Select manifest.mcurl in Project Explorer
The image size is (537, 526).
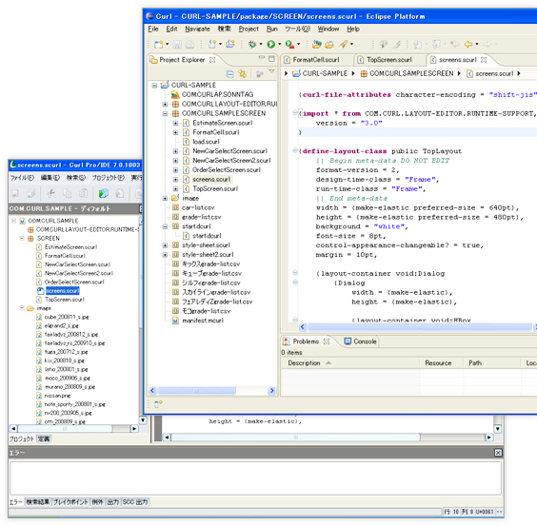pos(203,321)
